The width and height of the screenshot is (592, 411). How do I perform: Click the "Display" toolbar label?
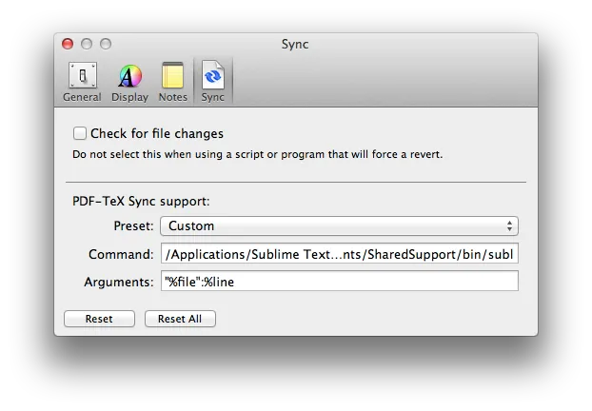tap(129, 97)
